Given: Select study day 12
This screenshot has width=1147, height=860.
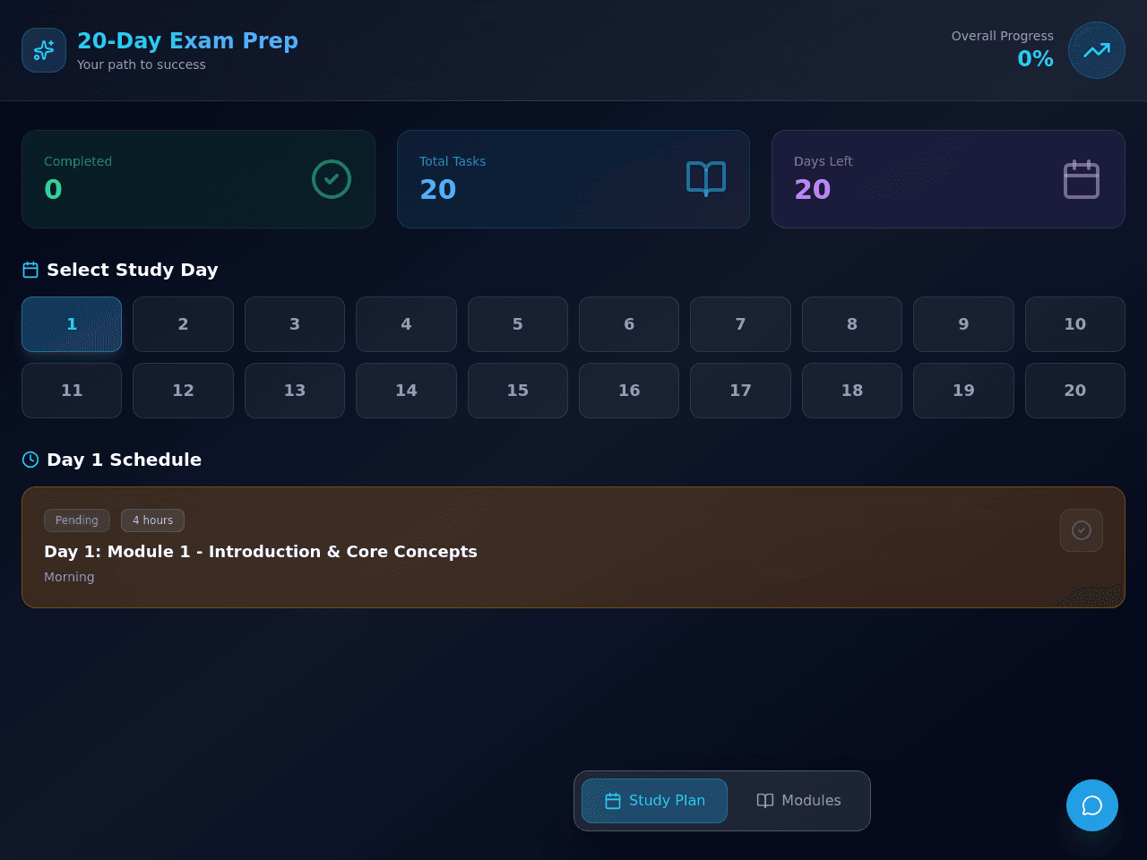Looking at the screenshot, I should (x=183, y=391).
